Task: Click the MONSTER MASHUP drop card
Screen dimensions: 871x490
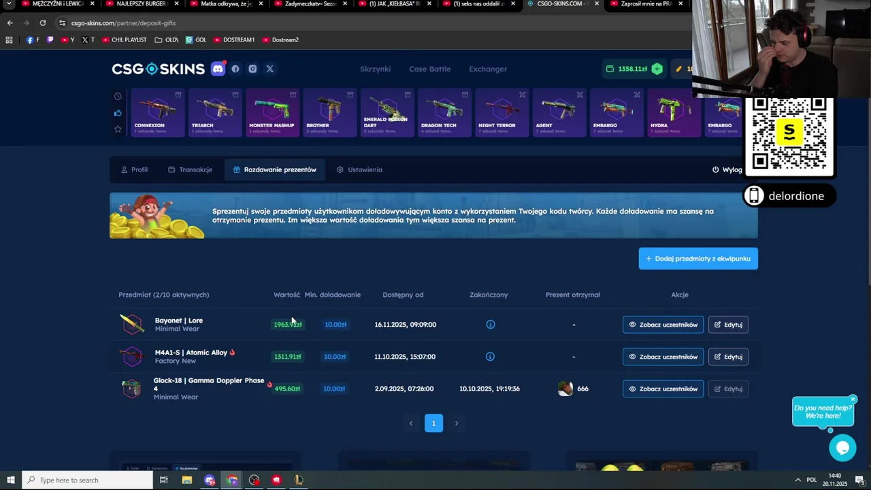Action: click(272, 113)
